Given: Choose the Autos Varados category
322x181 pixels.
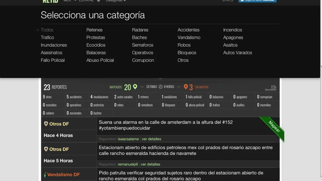Looking at the screenshot, I should tap(237, 53).
